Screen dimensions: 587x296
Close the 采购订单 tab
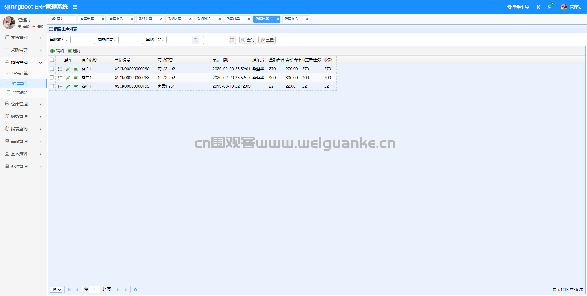coord(161,19)
